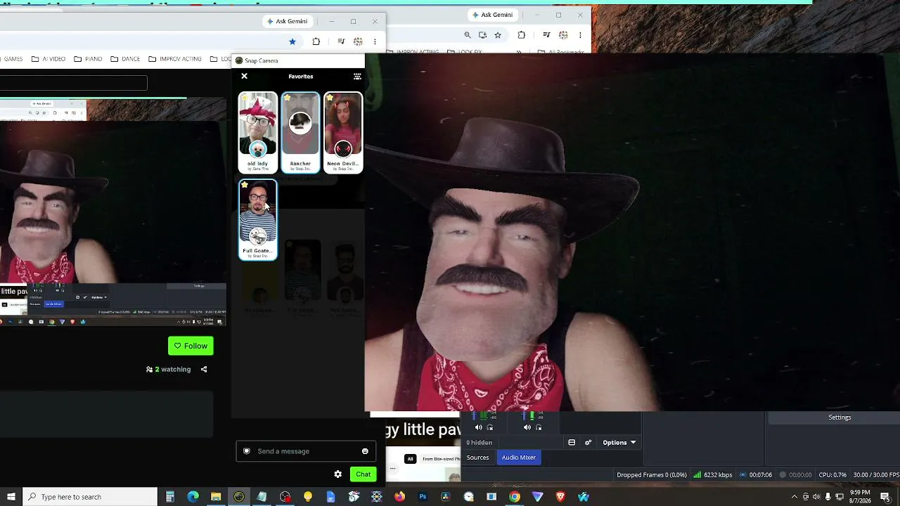The height and width of the screenshot is (506, 900).
Task: Open the Windows notification center
Action: [x=885, y=497]
